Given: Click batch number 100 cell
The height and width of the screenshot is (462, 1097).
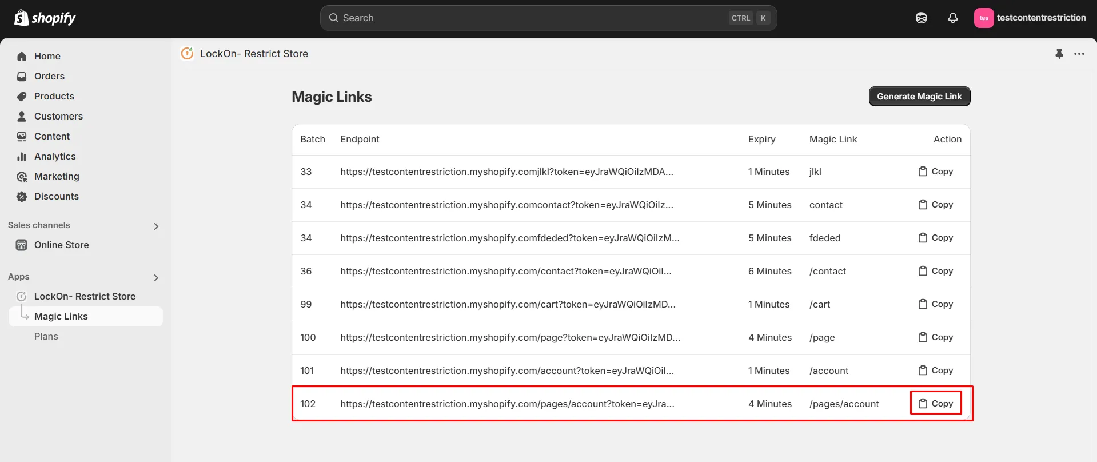Looking at the screenshot, I should point(308,337).
